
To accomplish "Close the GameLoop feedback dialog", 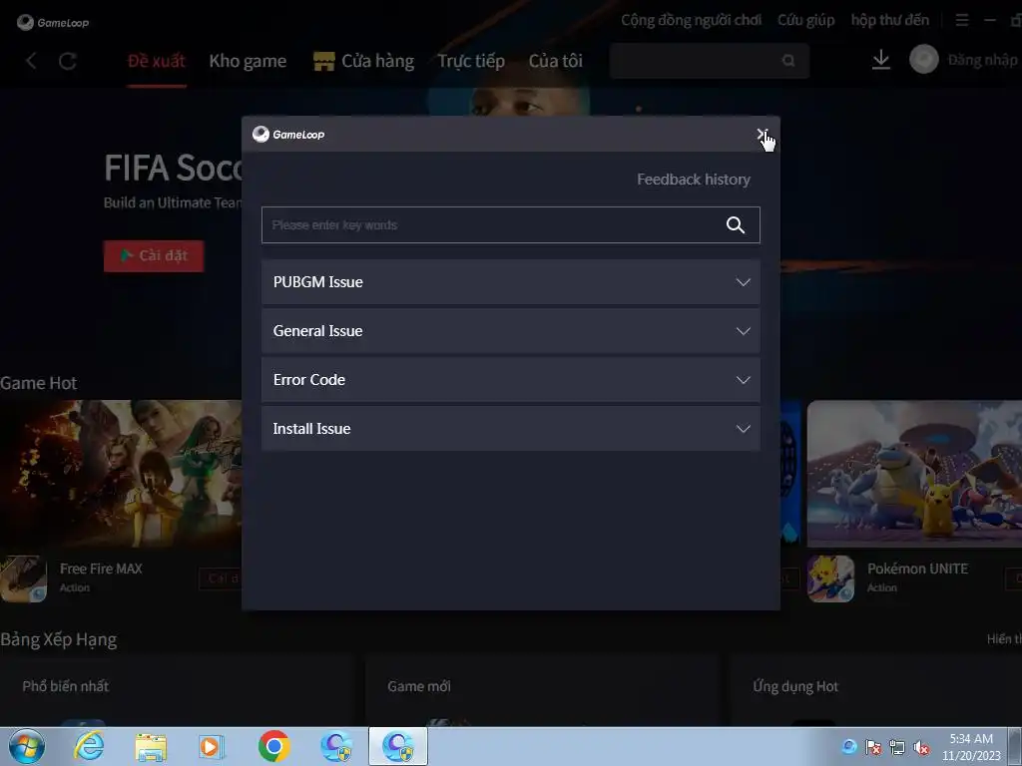I will [x=762, y=135].
